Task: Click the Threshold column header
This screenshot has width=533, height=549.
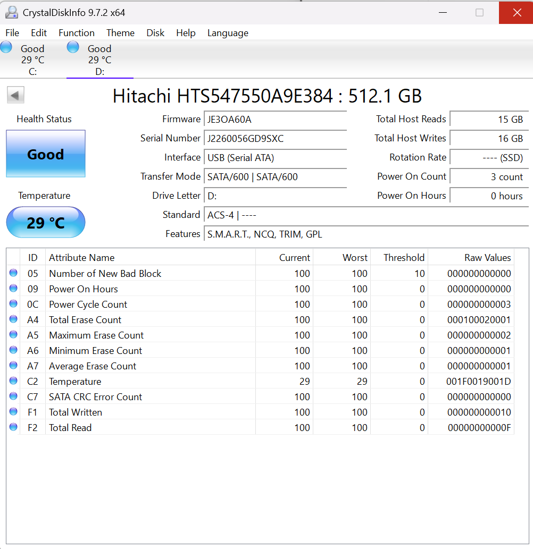Action: (x=399, y=257)
